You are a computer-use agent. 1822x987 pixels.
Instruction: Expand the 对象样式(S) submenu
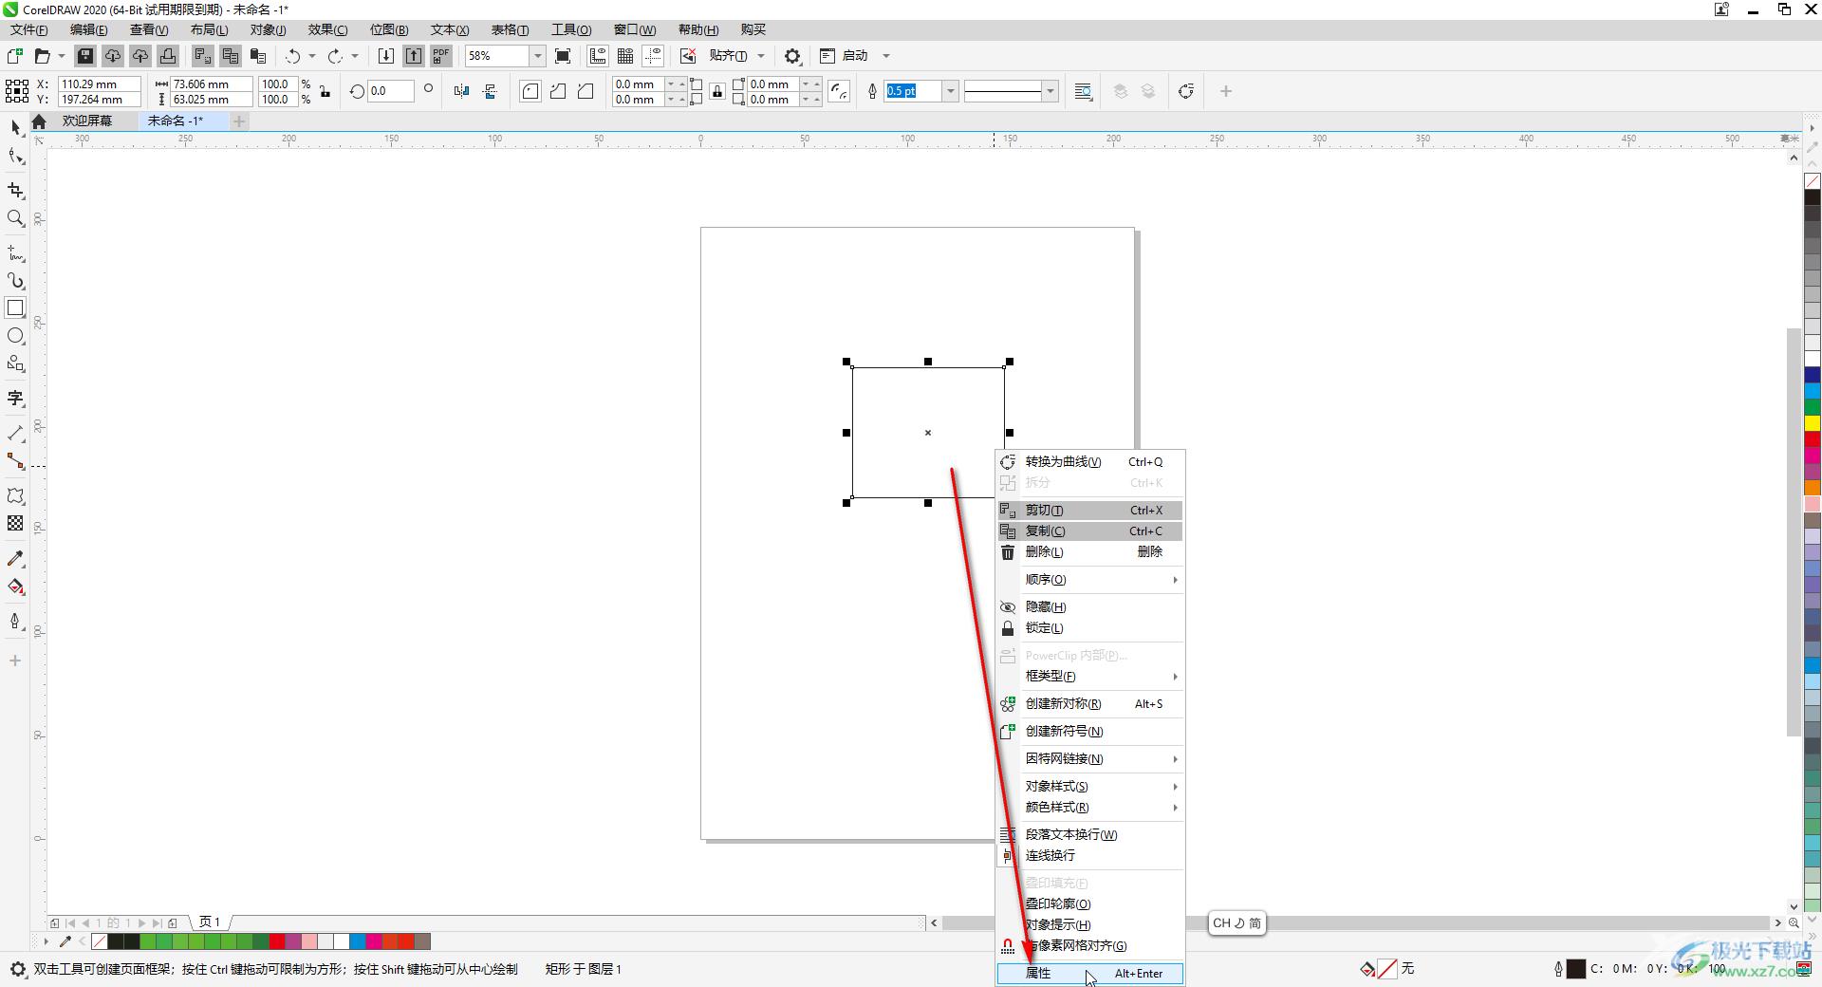pyautogui.click(x=1089, y=786)
